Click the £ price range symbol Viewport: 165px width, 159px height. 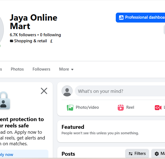(x=51, y=41)
